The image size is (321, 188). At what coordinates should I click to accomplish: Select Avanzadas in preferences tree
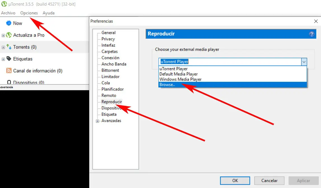click(111, 121)
